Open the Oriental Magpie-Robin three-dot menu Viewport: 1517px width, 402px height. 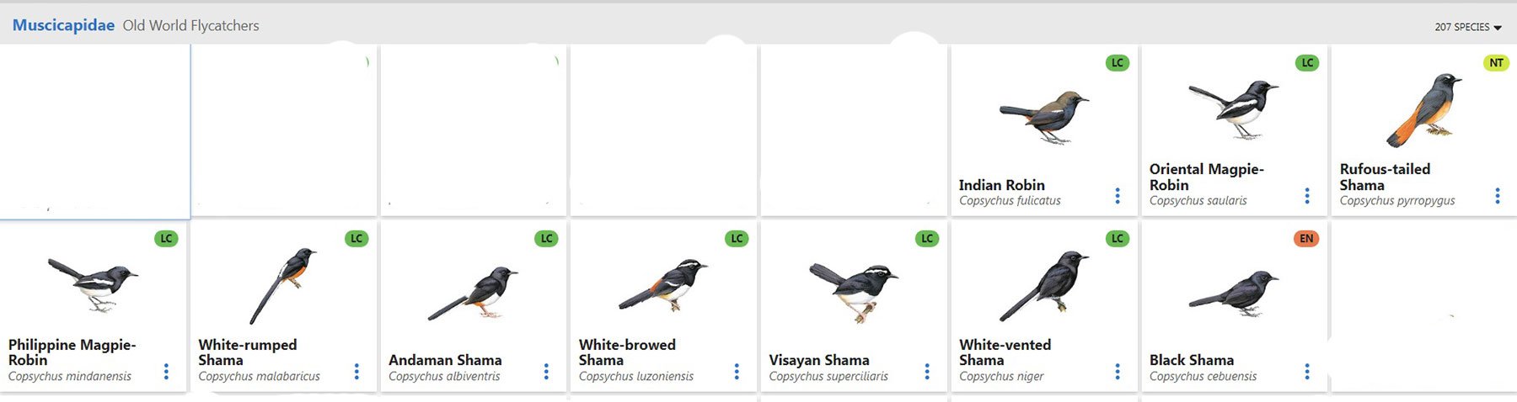click(x=1307, y=196)
